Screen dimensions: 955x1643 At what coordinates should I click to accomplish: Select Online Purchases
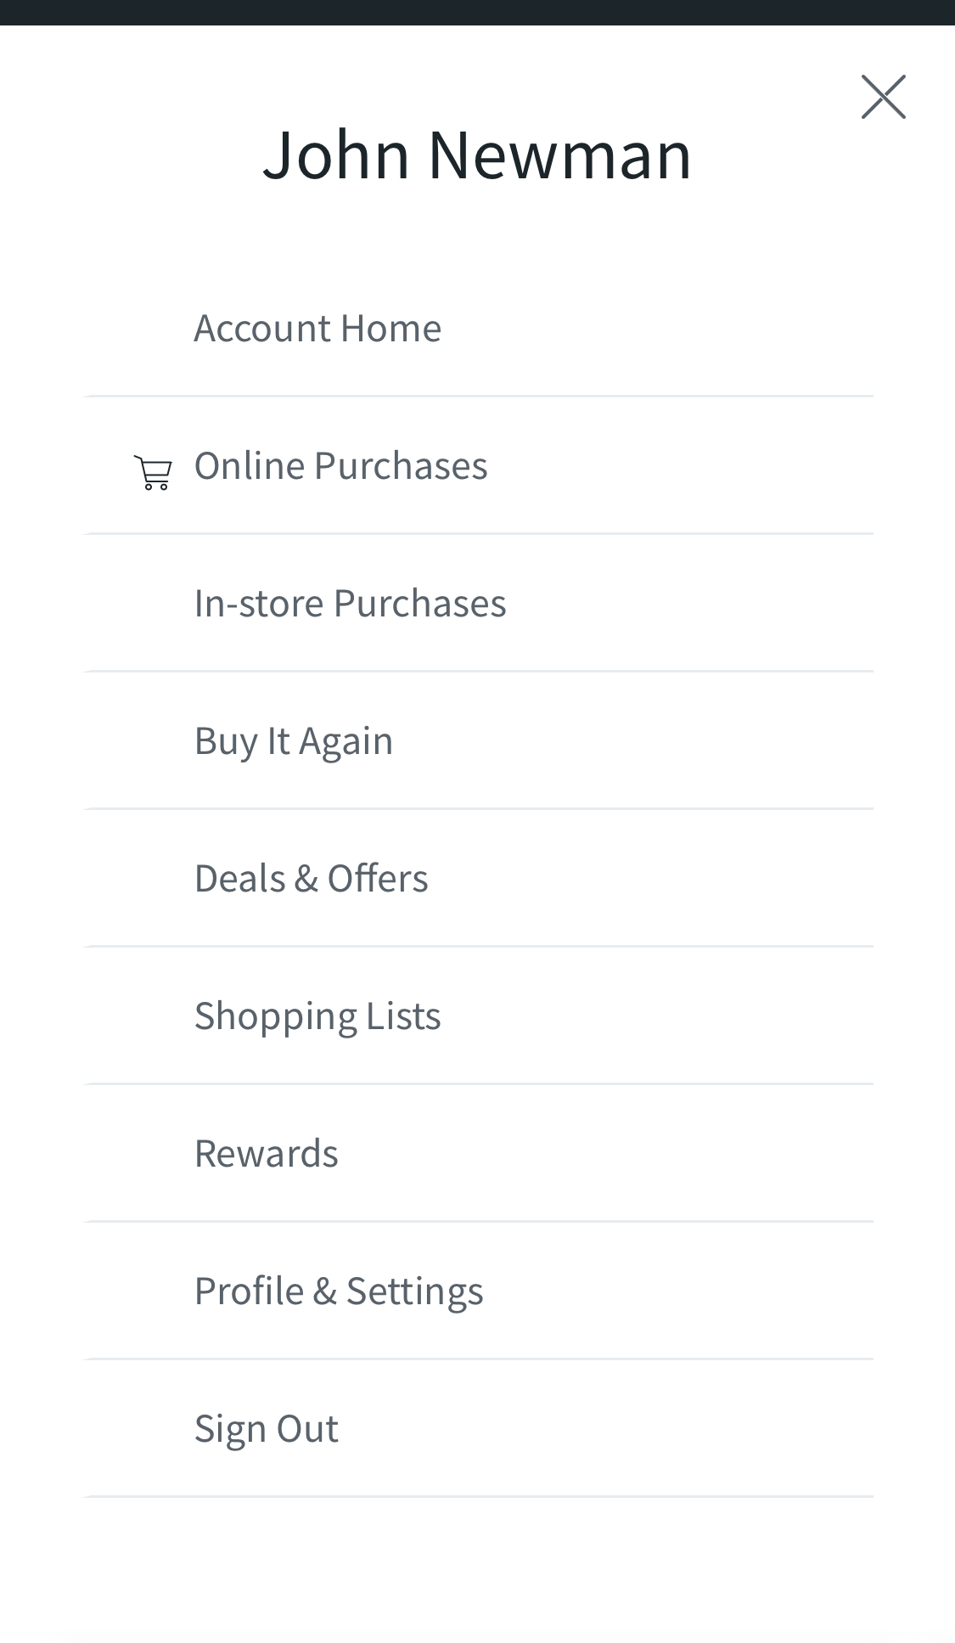tap(340, 464)
